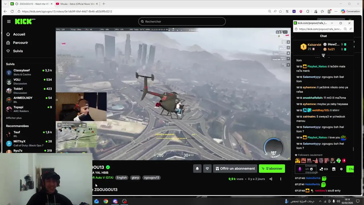Open browser profile avatar

[x=329, y=11]
